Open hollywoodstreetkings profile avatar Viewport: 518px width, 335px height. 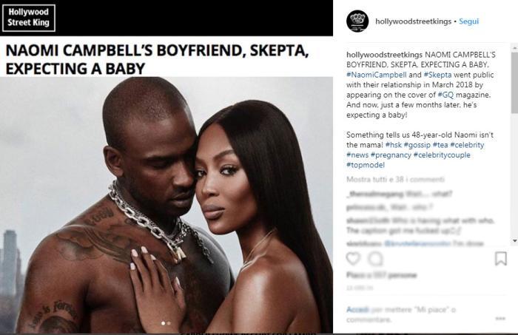tap(357, 21)
